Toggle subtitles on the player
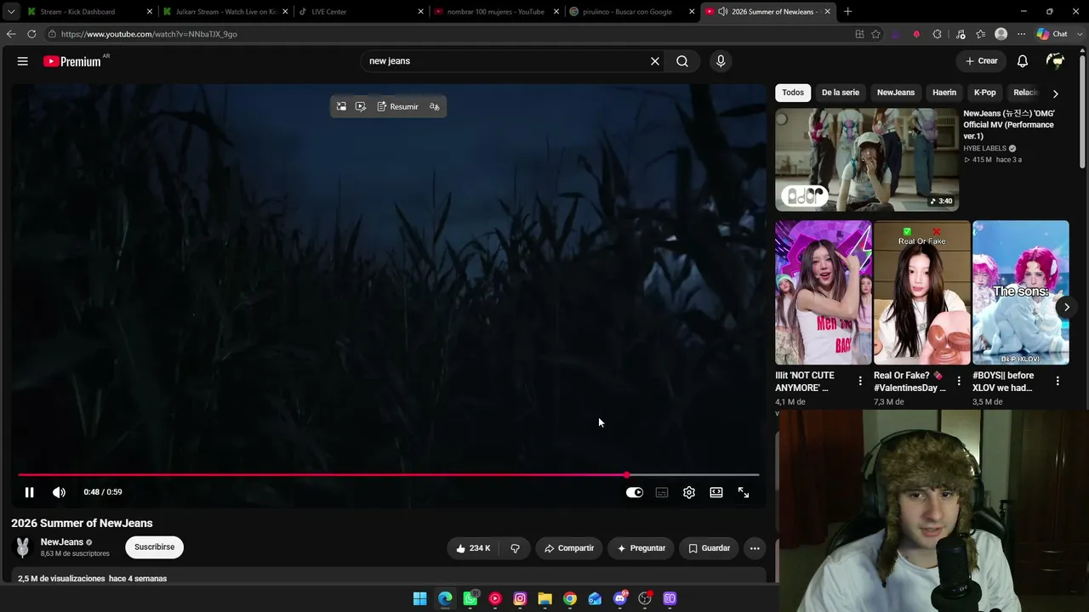Image resolution: width=1089 pixels, height=612 pixels. [662, 492]
